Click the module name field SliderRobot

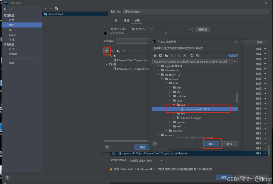[196, 12]
